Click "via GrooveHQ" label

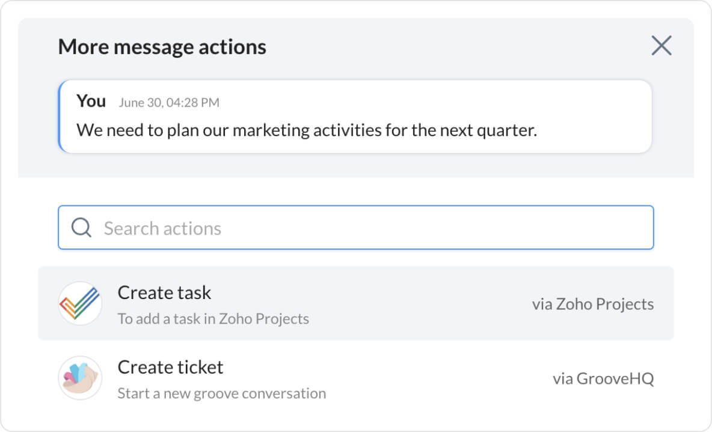[x=603, y=378]
